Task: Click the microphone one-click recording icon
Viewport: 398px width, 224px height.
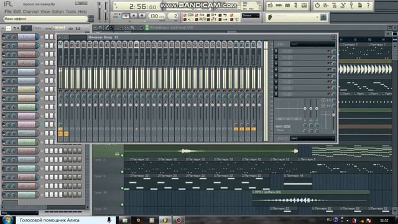Action: tap(351, 6)
